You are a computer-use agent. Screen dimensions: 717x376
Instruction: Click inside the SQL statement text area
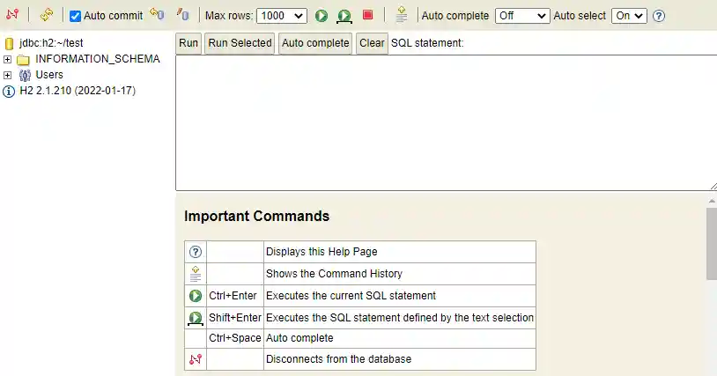447,123
